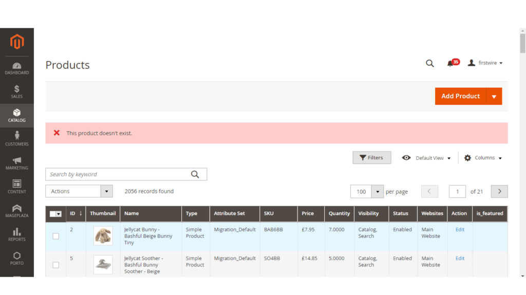Click the Products page title

67,65
